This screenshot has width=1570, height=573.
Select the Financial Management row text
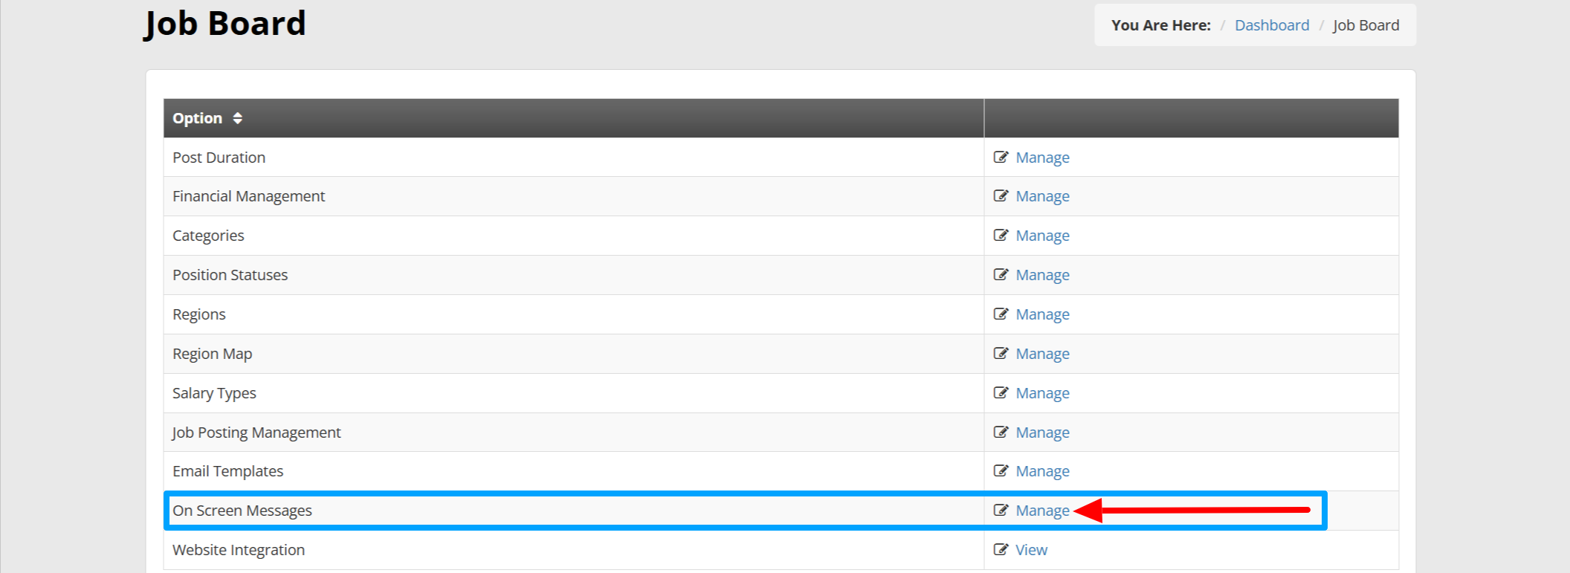[248, 196]
